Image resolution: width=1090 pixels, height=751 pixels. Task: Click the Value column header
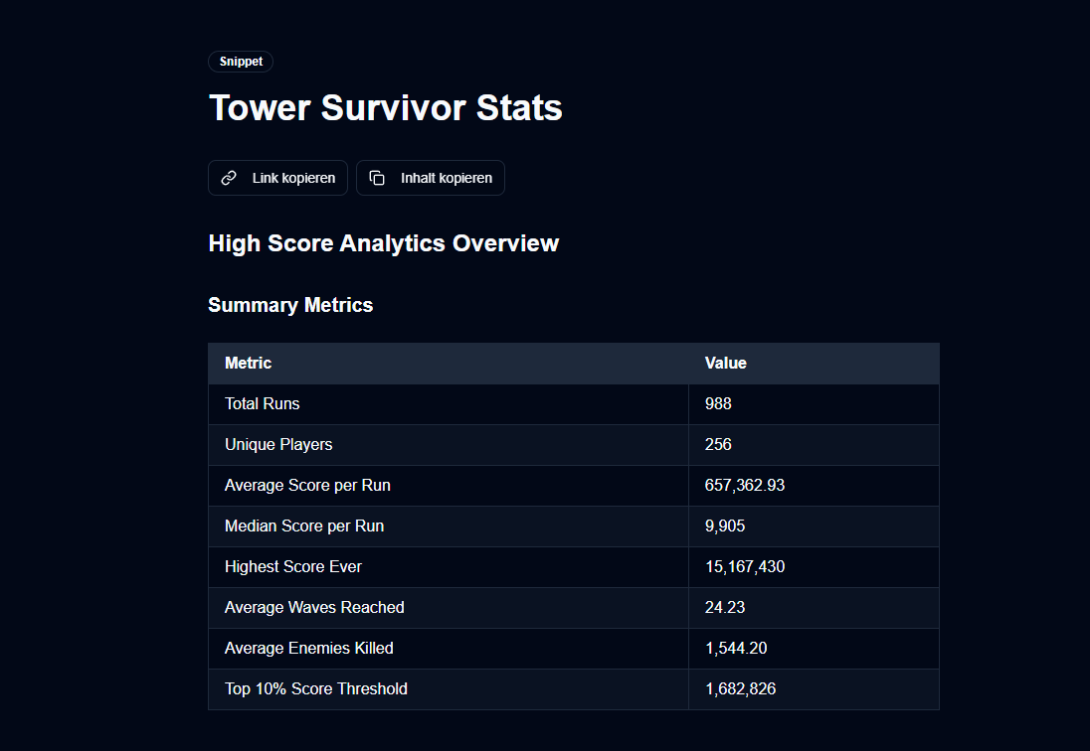(815, 363)
